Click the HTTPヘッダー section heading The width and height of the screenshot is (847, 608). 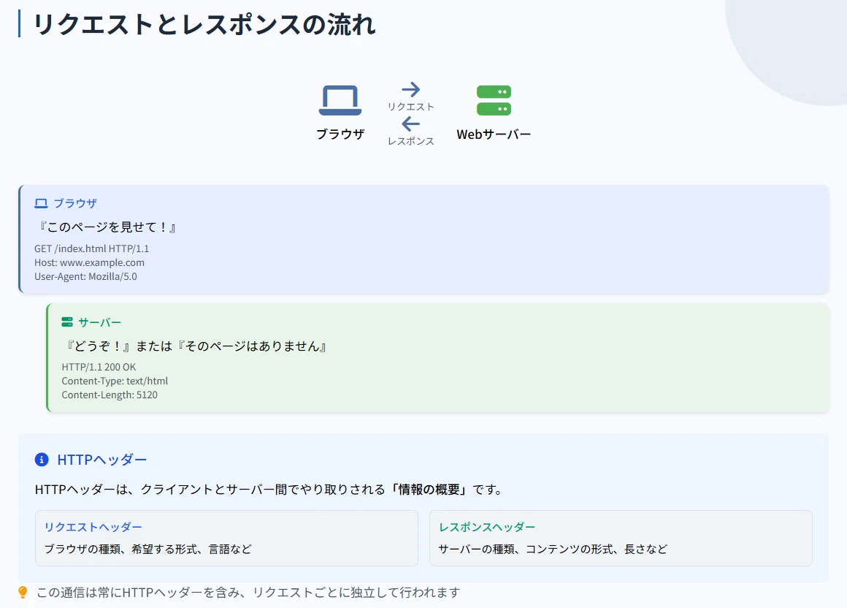point(102,460)
